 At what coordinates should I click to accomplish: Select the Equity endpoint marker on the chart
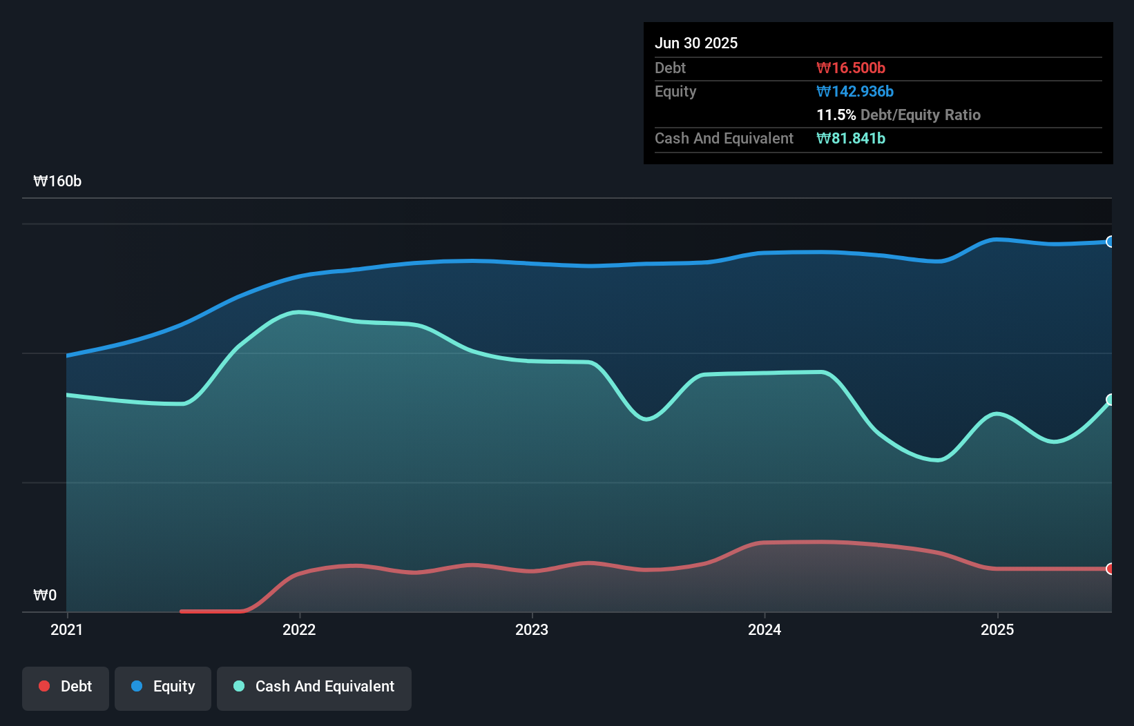(x=1110, y=242)
